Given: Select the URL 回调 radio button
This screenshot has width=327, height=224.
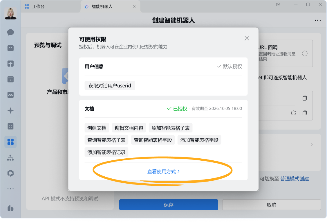Looking at the screenshot, I should 305,53.
